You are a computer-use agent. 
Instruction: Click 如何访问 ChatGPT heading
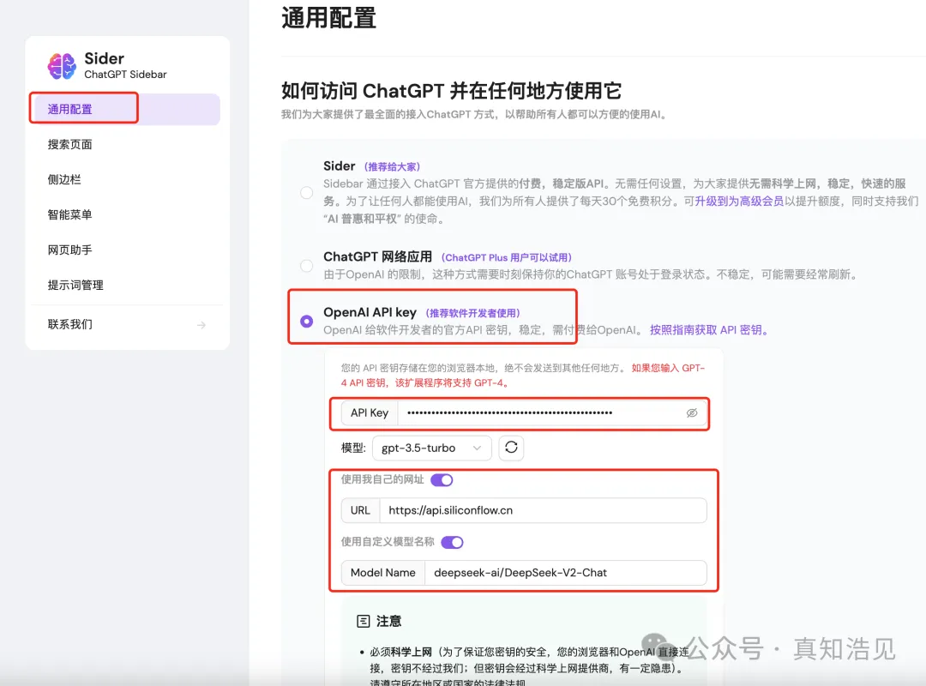451,91
